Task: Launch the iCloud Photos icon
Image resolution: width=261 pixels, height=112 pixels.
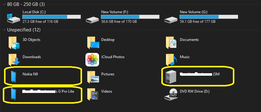Action: tap(92, 60)
